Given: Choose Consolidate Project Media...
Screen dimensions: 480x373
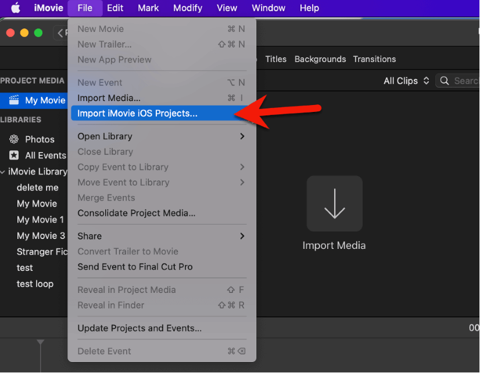Looking at the screenshot, I should pos(162,213).
